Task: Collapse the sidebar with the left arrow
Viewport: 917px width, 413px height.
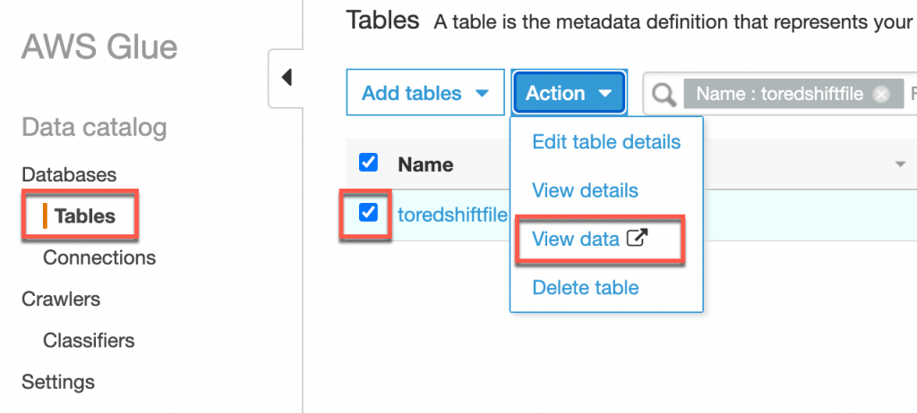Action: [x=287, y=78]
